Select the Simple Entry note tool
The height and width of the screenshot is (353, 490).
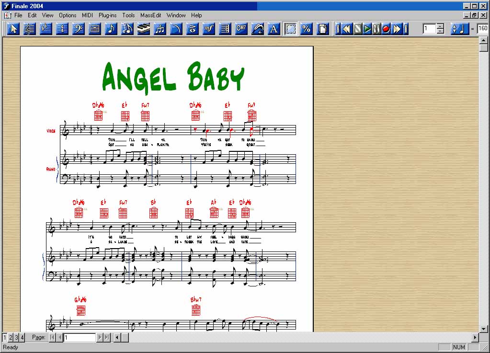click(x=111, y=29)
